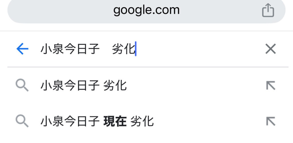293x143 pixels.
Task: Place cursor on 小泉今日子 in search field
Action: [70, 49]
